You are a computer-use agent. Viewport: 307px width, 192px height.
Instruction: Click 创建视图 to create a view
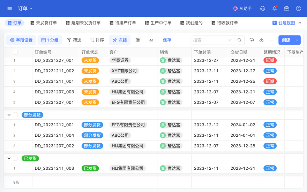pyautogui.click(x=284, y=23)
